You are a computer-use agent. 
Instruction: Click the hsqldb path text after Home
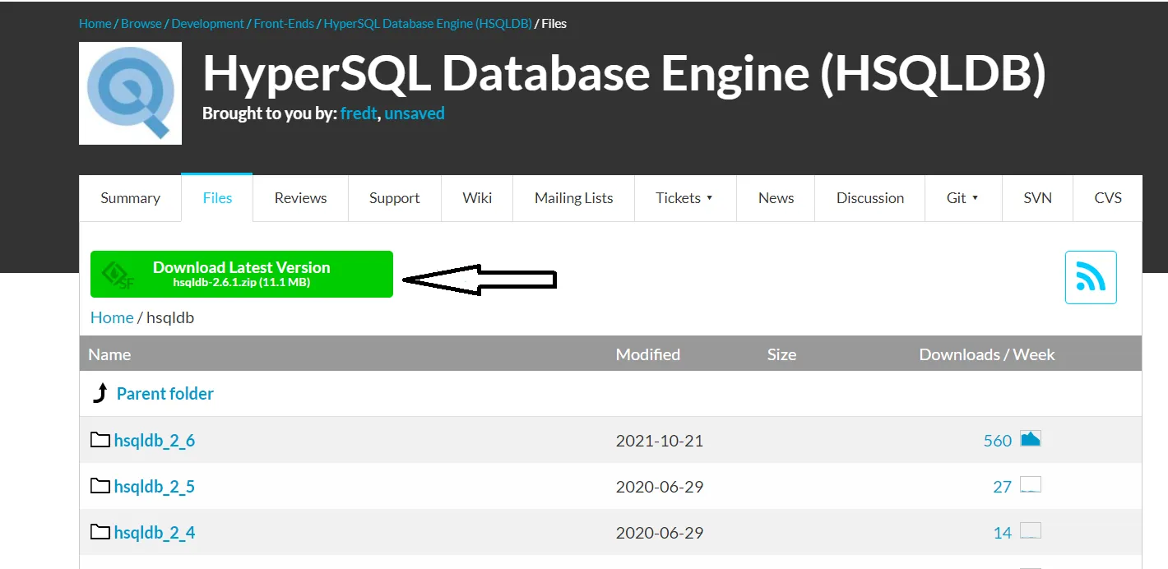[x=170, y=317]
